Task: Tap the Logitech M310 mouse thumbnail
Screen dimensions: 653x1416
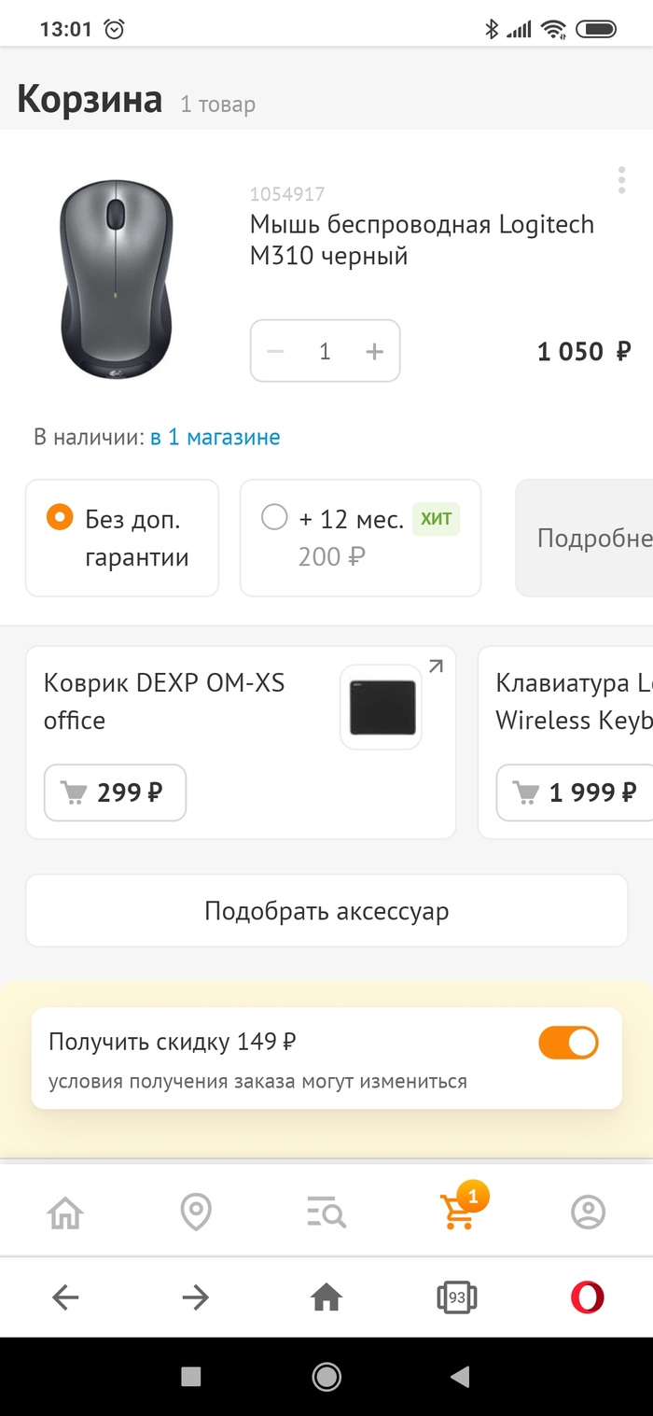Action: pos(117,279)
